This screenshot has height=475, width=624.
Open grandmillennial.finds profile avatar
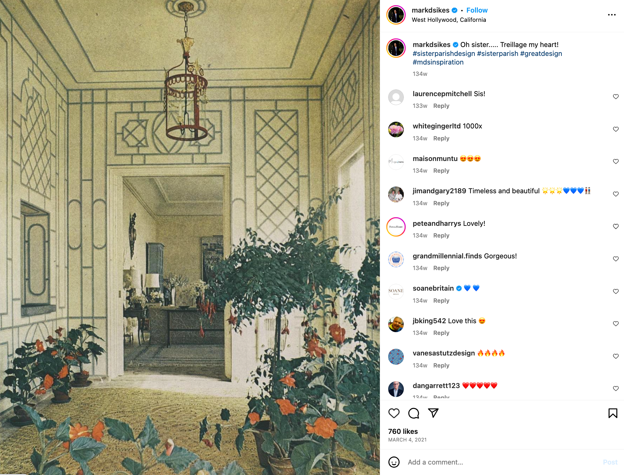click(x=396, y=259)
